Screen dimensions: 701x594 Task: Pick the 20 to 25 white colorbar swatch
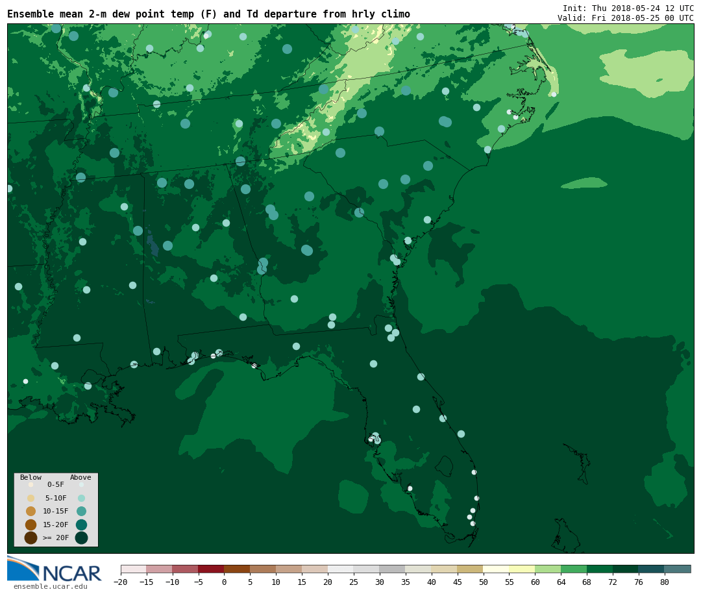click(341, 569)
